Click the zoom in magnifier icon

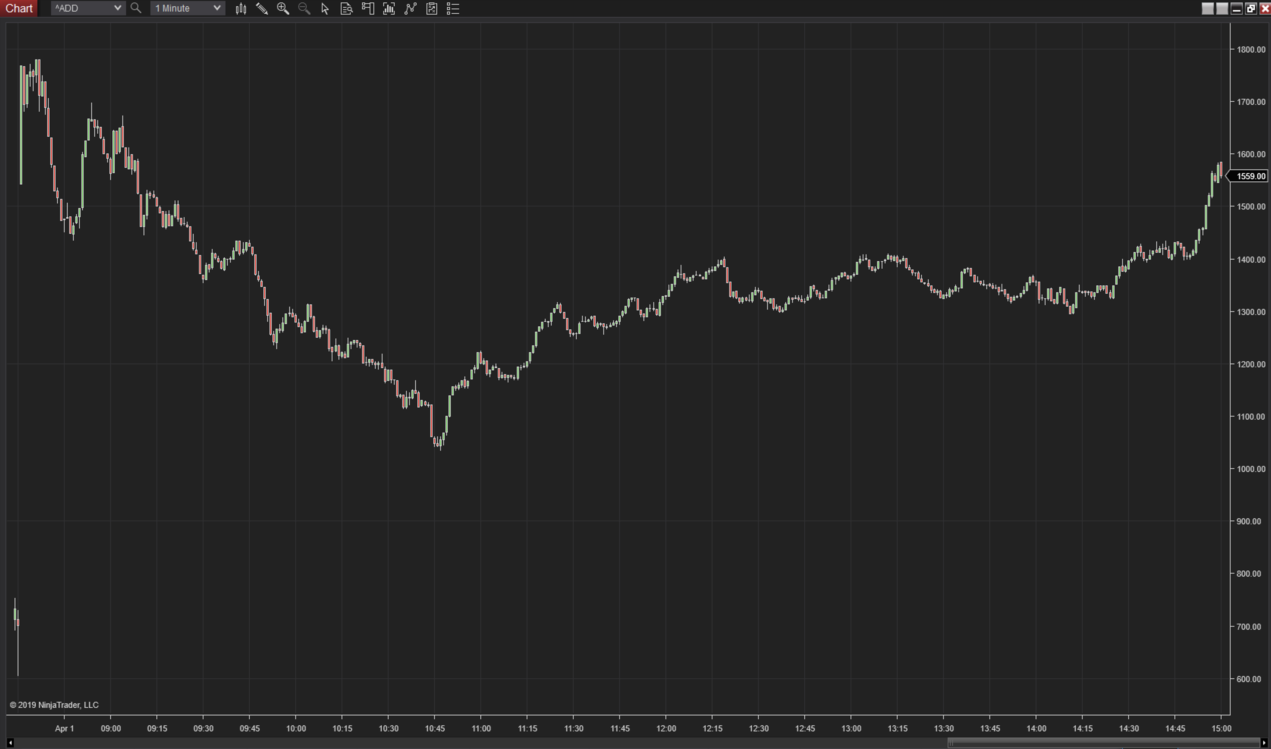tap(283, 9)
